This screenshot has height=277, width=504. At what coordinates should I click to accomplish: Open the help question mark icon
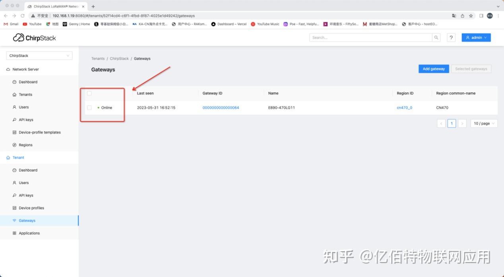[x=452, y=37]
